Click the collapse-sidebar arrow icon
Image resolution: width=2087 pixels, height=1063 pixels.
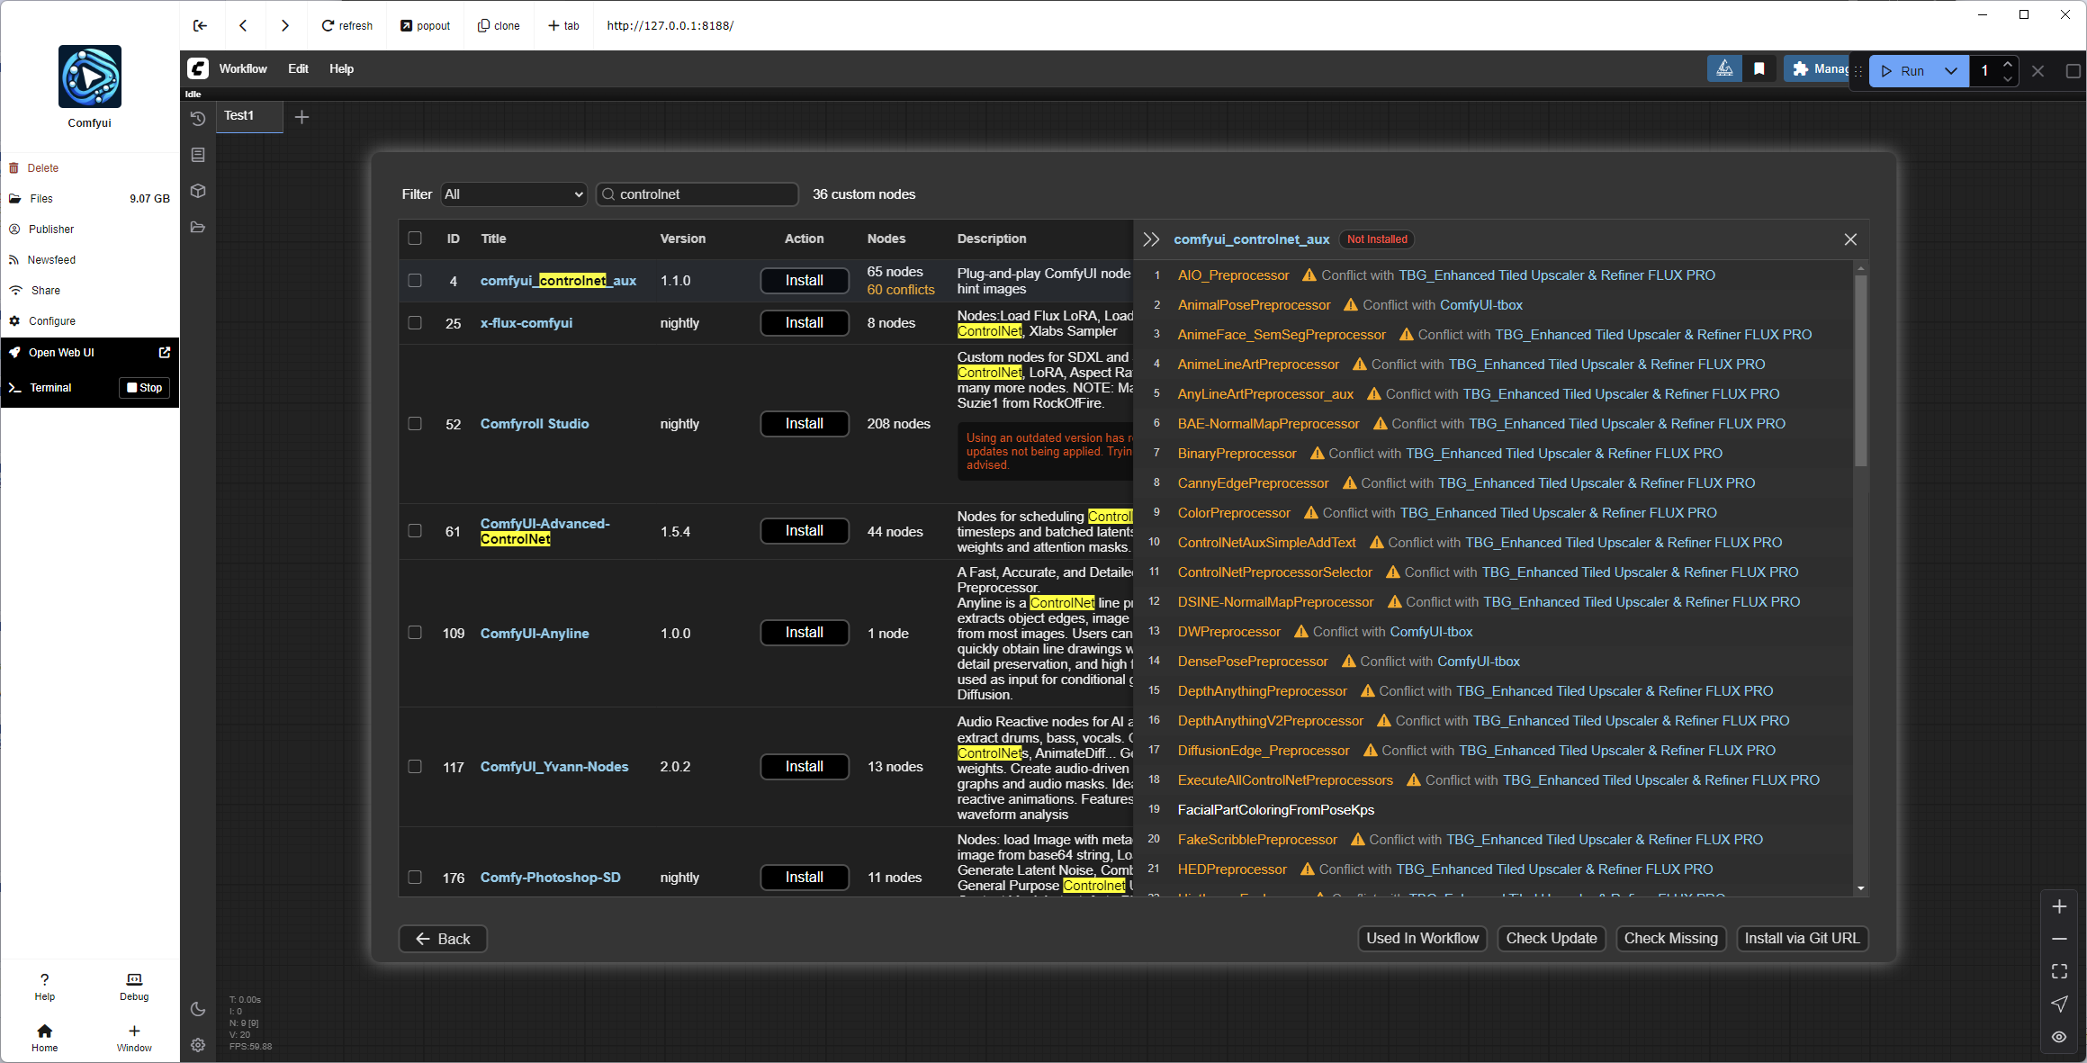pyautogui.click(x=200, y=25)
